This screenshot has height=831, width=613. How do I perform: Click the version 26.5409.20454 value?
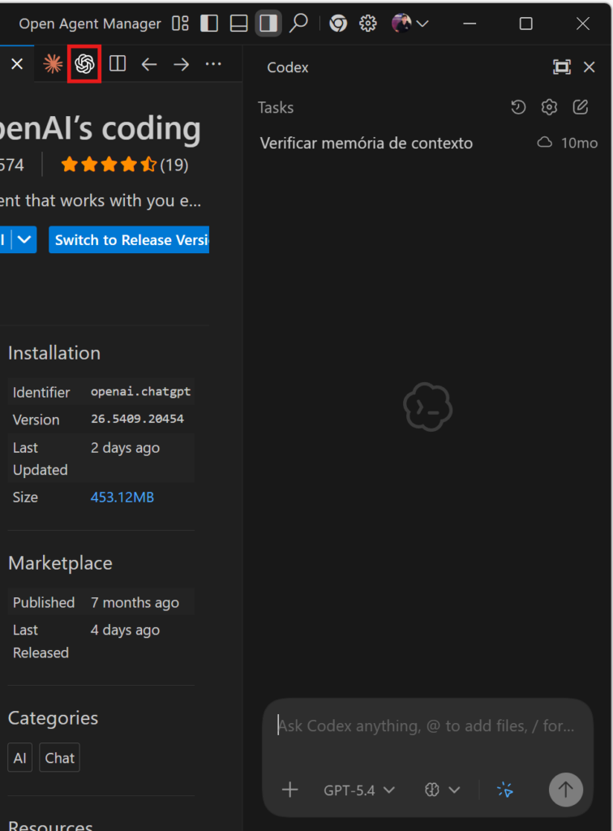pyautogui.click(x=138, y=419)
